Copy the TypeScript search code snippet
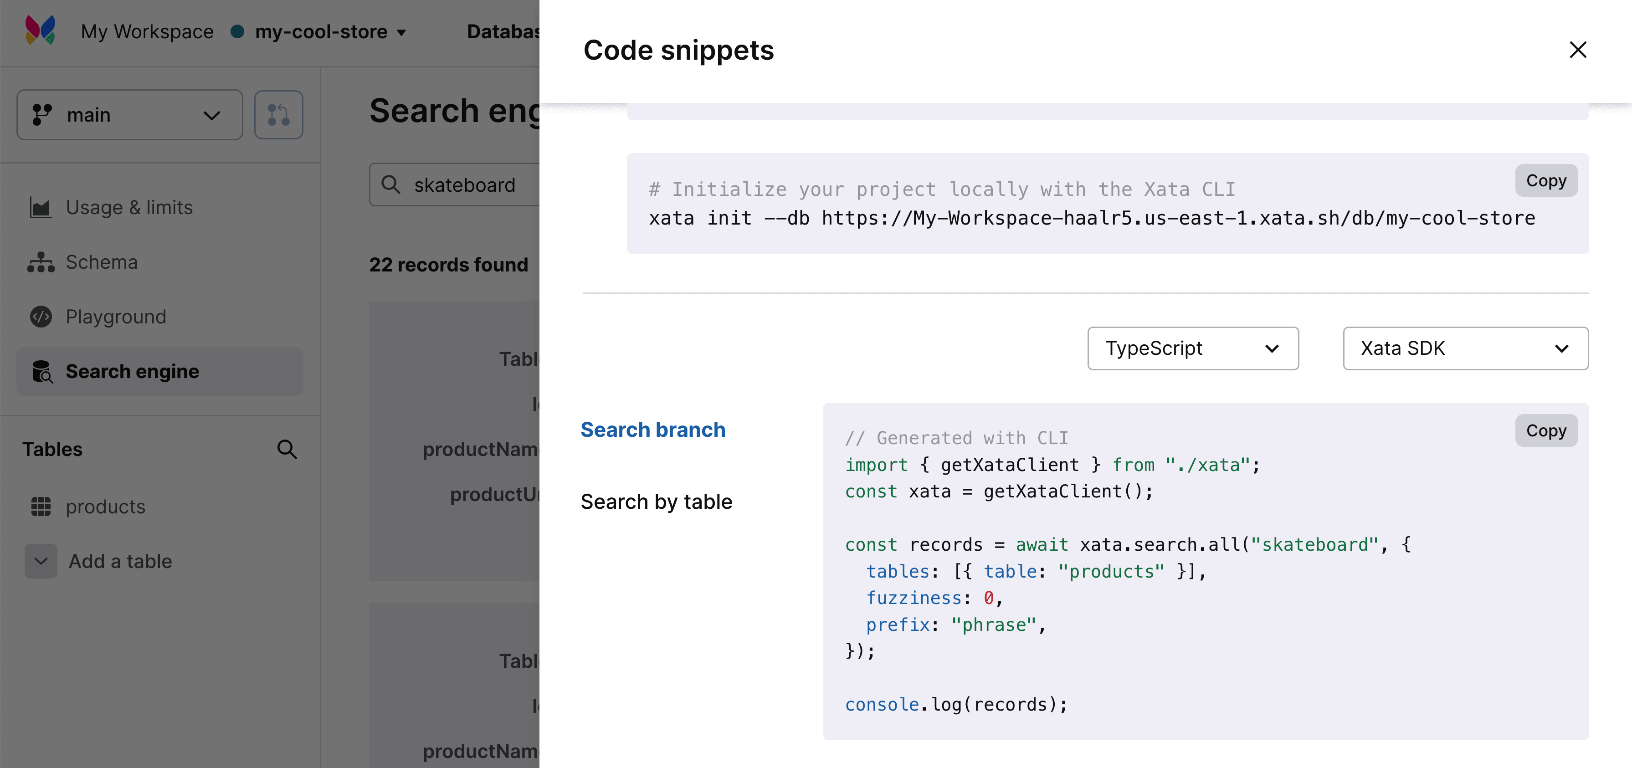 tap(1546, 430)
